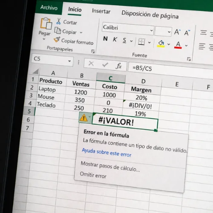Apply yellow fill color bucket
This screenshot has height=213, width=213.
pyautogui.click(x=161, y=43)
